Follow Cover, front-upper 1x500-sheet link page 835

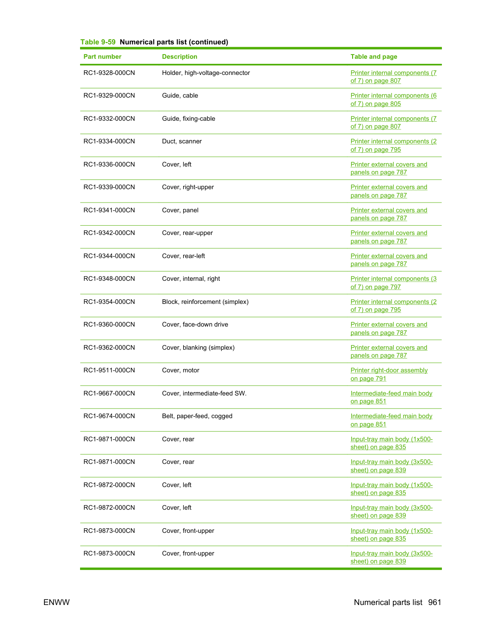(x=391, y=535)
